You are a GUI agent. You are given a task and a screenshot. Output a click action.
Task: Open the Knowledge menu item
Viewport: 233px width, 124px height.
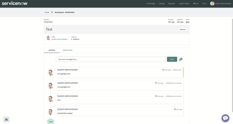click(151, 3)
